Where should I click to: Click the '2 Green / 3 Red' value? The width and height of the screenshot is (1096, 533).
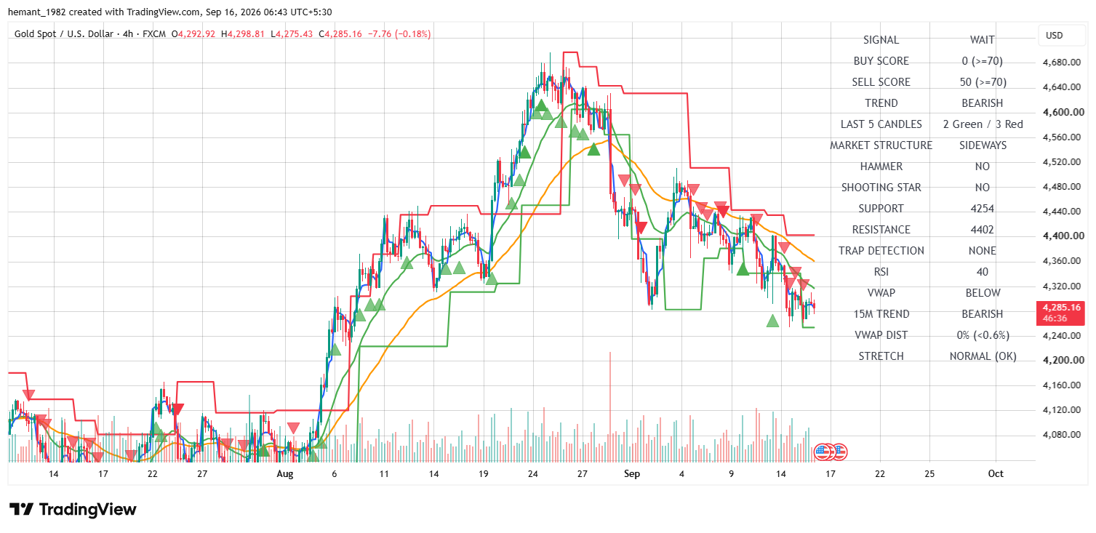(x=983, y=124)
